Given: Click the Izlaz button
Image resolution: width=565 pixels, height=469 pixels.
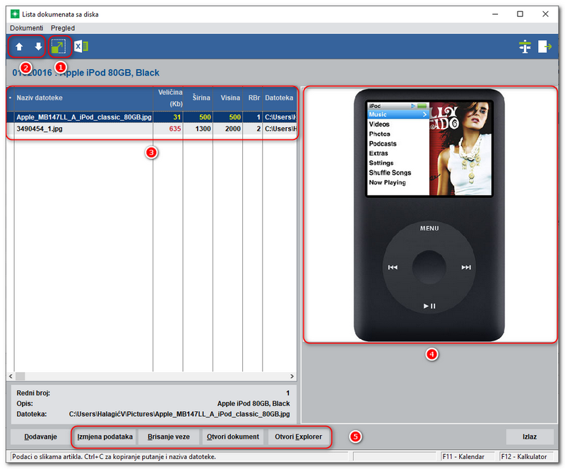Looking at the screenshot, I should [x=530, y=437].
